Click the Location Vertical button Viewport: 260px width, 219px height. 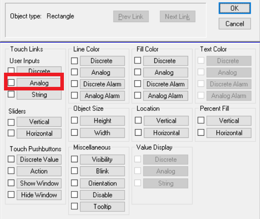pyautogui.click(x=166, y=121)
